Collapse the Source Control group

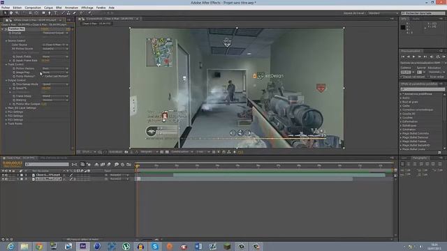click(6, 40)
